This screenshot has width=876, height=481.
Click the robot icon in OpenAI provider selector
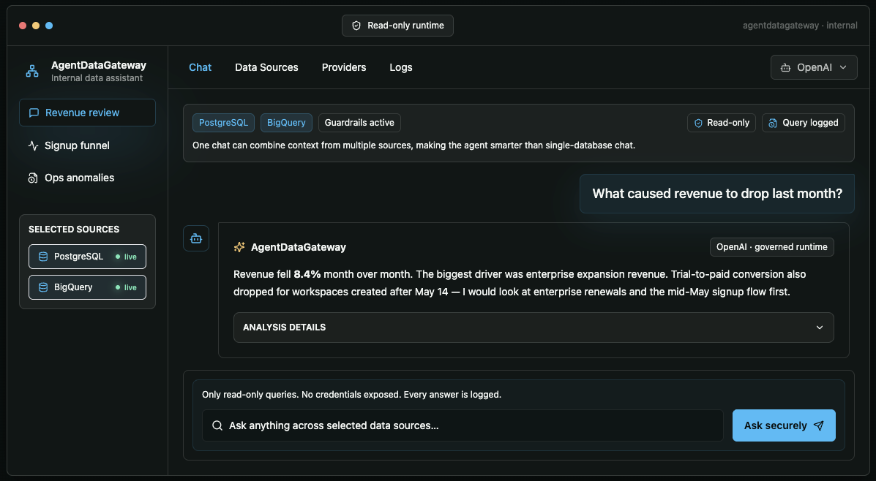pos(785,67)
